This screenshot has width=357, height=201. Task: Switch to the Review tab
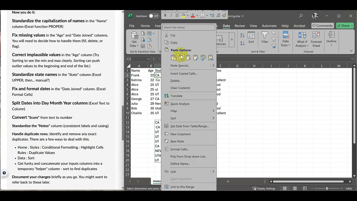click(x=240, y=26)
